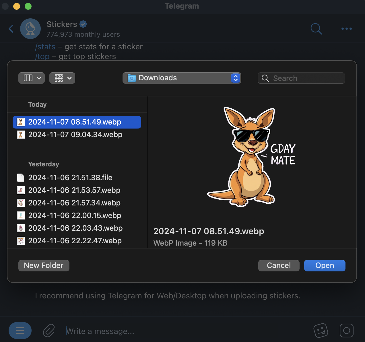Click the back arrow in chat header
This screenshot has width=365, height=342.
(x=11, y=29)
